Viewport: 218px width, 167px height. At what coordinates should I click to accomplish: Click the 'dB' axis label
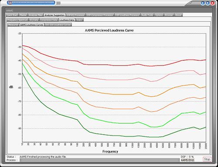[x=11, y=87]
